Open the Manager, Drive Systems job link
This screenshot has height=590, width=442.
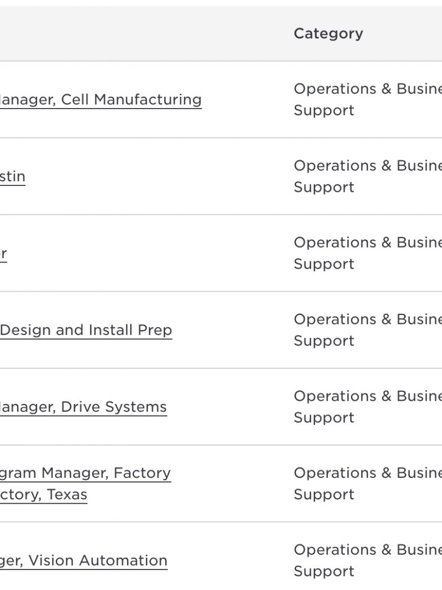click(x=84, y=407)
